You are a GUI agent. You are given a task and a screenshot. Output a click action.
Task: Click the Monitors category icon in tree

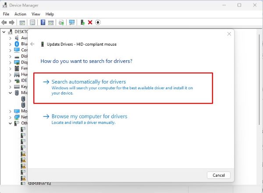(x=17, y=111)
